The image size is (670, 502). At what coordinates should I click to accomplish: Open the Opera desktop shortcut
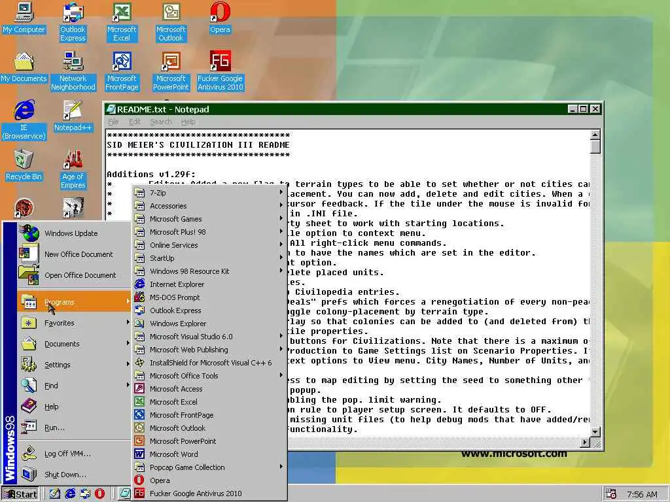pos(220,18)
